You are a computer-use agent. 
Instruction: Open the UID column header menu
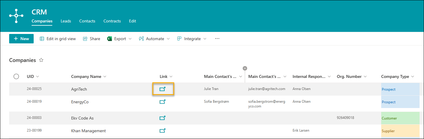33,76
